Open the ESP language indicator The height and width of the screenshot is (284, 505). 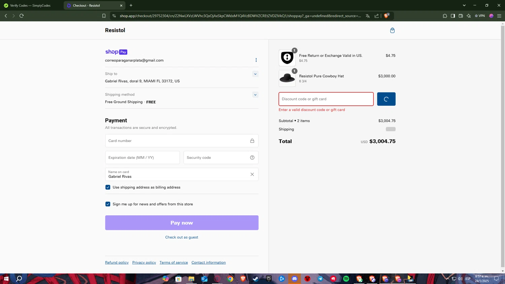(x=468, y=279)
